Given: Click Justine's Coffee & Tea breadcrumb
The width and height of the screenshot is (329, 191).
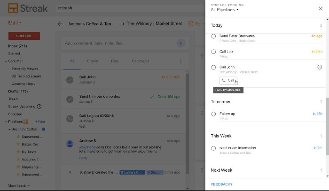Looking at the screenshot, I should (x=92, y=24).
